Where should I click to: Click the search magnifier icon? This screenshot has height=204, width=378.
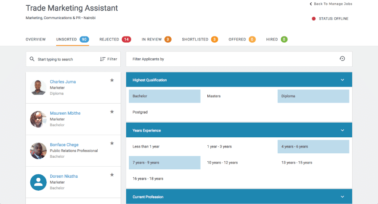32,59
